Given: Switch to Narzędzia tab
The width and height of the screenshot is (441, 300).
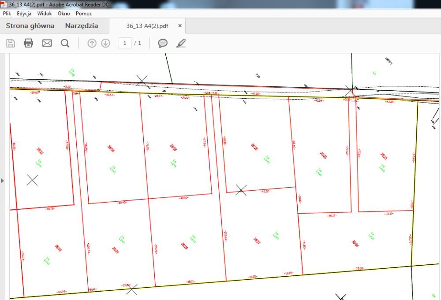Looking at the screenshot, I should coord(82,26).
